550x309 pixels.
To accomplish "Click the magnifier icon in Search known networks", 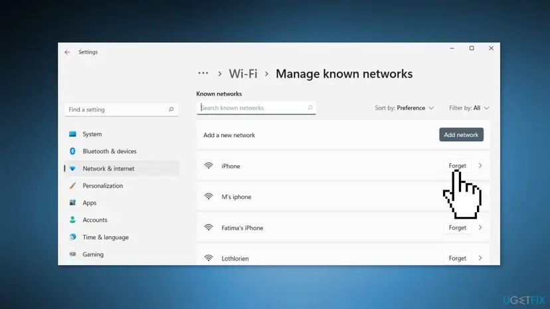I will click(x=310, y=108).
